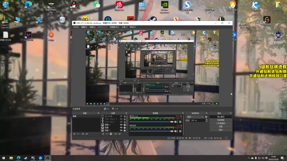The height and width of the screenshot is (161, 287).
Task: Click the 开始录制 start recording button
Action: point(221,120)
